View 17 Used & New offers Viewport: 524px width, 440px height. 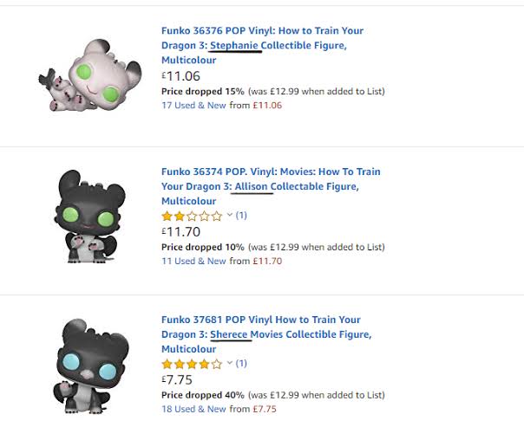point(193,106)
